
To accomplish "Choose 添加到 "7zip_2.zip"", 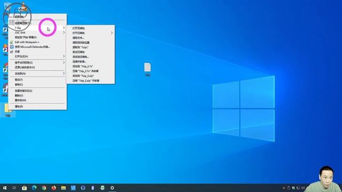I will [91, 76].
